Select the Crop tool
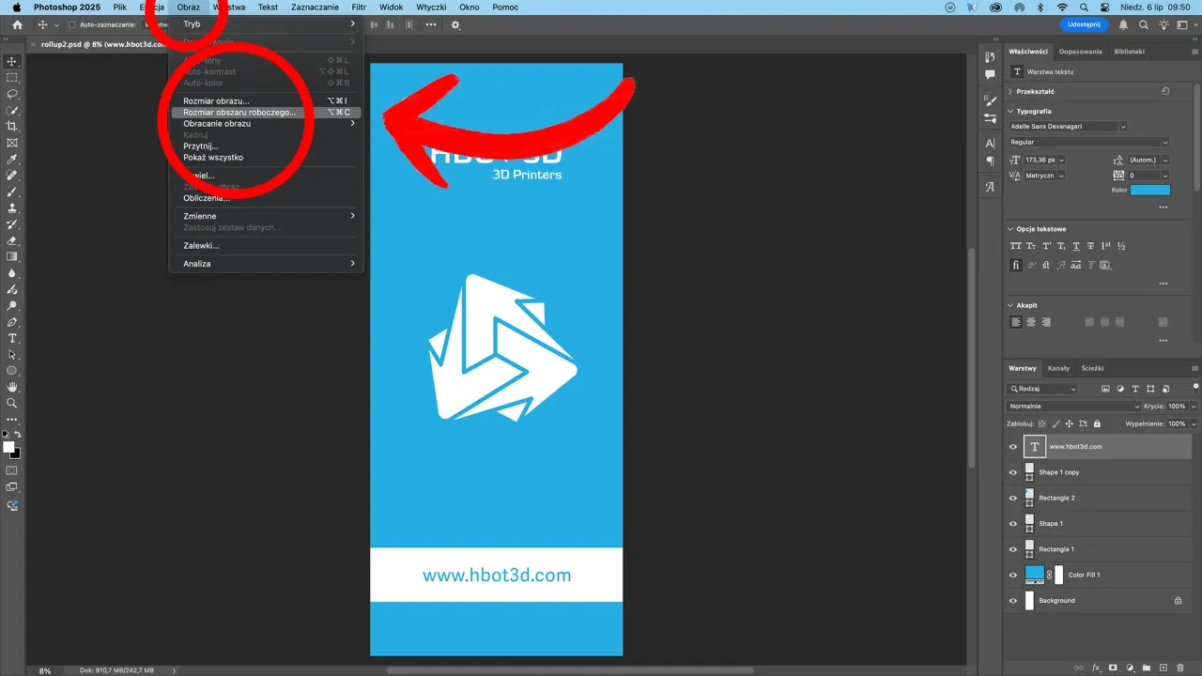The height and width of the screenshot is (676, 1202). [12, 126]
